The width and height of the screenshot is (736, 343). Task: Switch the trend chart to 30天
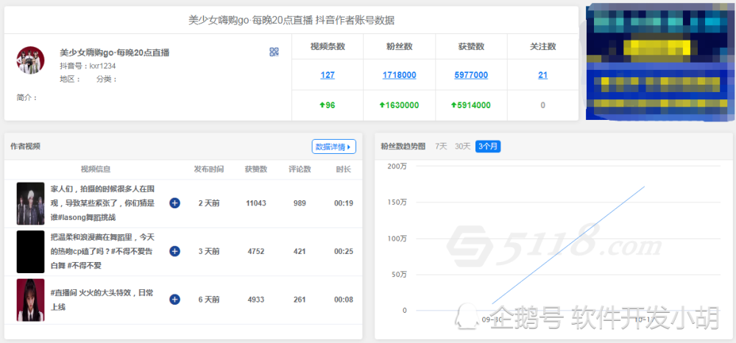[462, 146]
